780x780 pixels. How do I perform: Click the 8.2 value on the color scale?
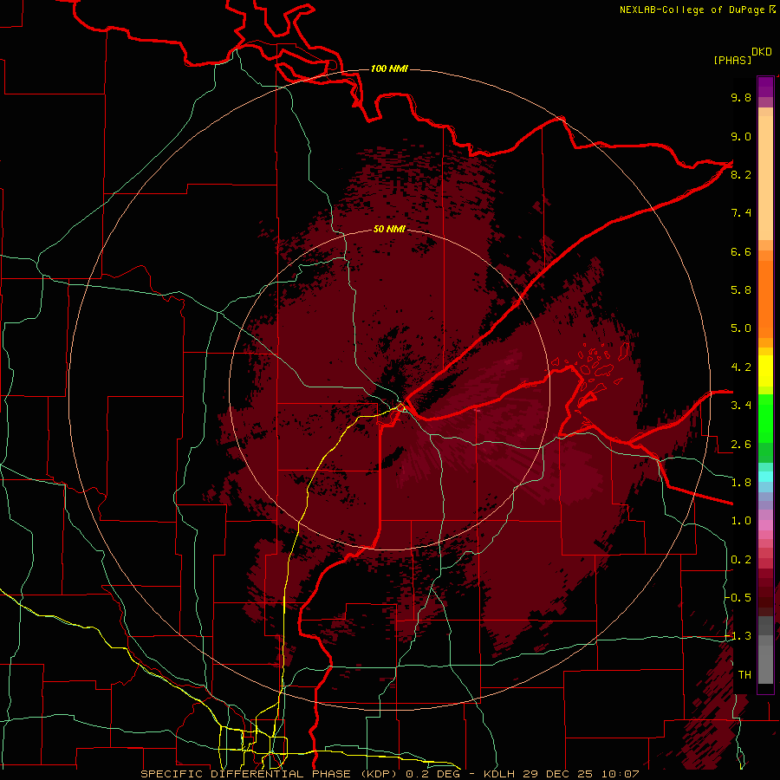[x=741, y=174]
